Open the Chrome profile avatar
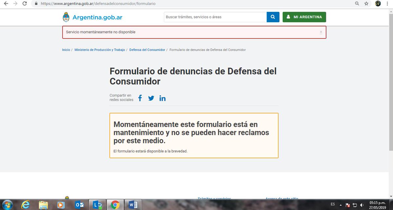The image size is (393, 210). tap(378, 4)
